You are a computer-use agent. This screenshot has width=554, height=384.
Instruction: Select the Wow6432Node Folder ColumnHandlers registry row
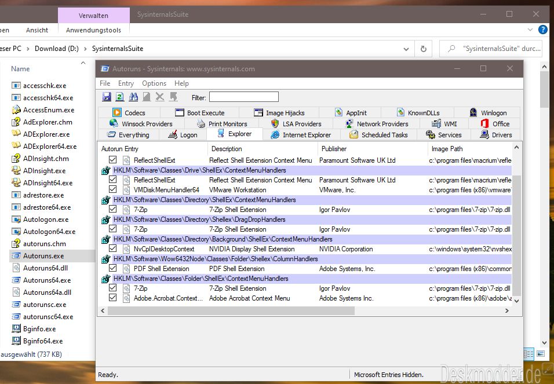[305, 259]
